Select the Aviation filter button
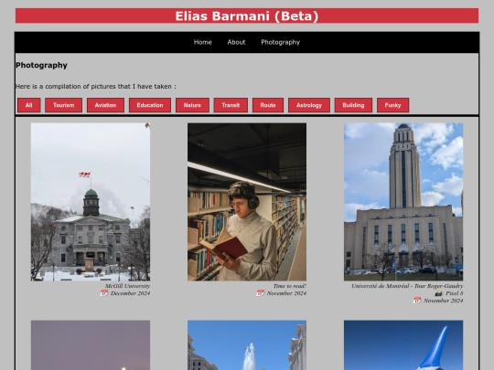 [105, 105]
